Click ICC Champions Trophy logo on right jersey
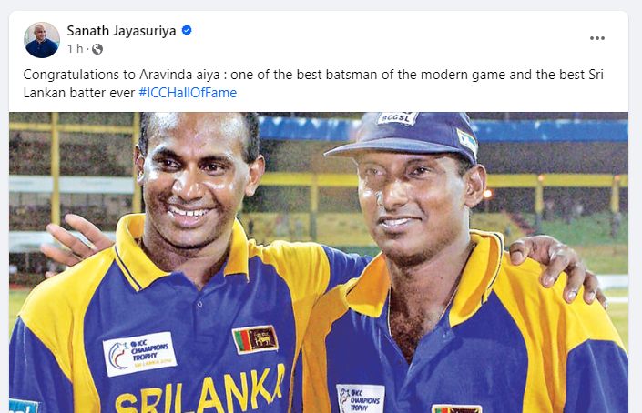The image size is (642, 413). (x=361, y=398)
